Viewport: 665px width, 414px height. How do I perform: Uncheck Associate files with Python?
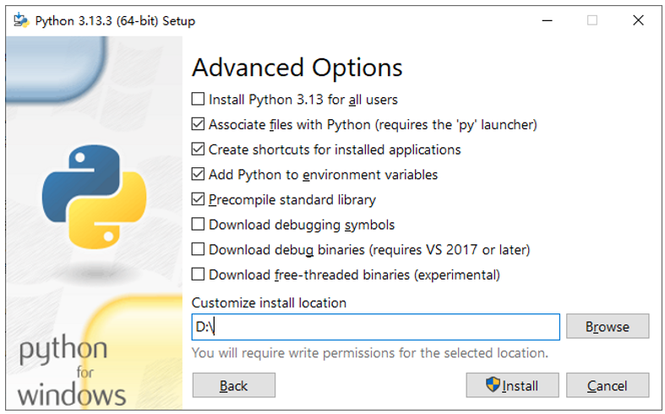point(198,124)
